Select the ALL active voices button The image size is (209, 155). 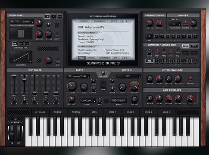(x=150, y=61)
